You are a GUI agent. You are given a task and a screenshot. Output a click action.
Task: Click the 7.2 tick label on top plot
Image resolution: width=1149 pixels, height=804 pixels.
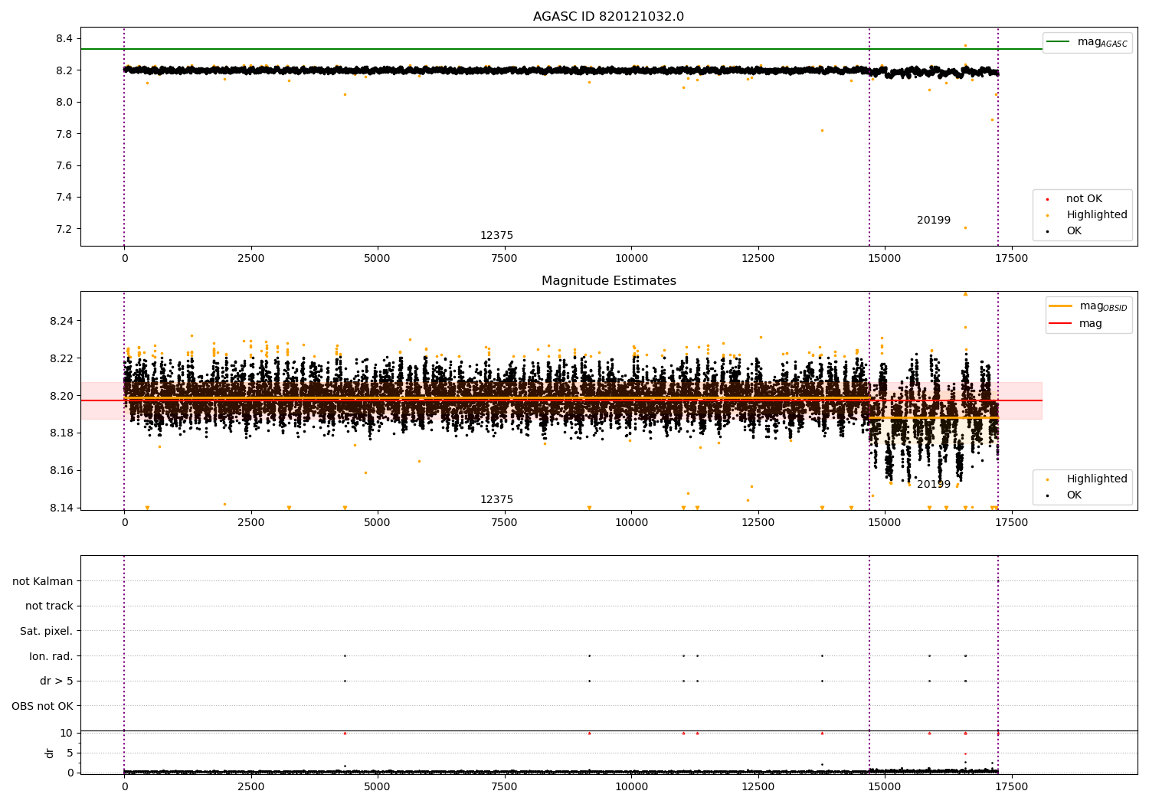64,230
